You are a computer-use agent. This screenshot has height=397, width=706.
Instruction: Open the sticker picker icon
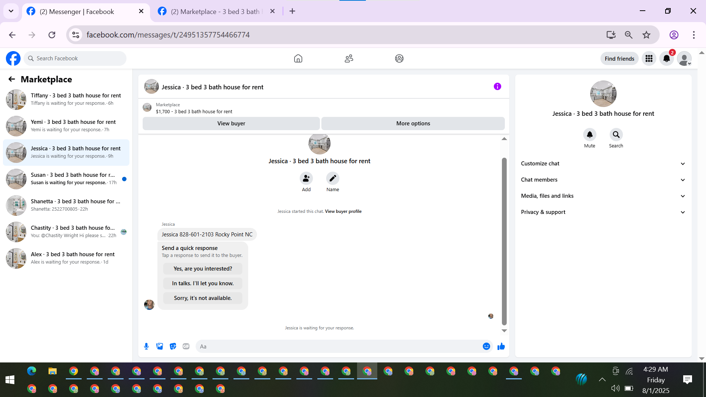click(173, 346)
